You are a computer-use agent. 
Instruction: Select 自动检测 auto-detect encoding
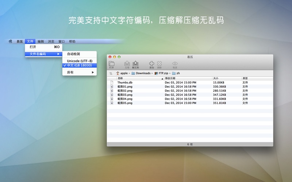click(73, 54)
